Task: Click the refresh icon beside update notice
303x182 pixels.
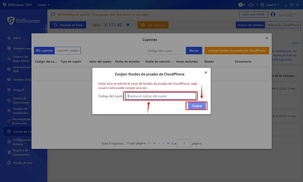Action: pyautogui.click(x=53, y=14)
